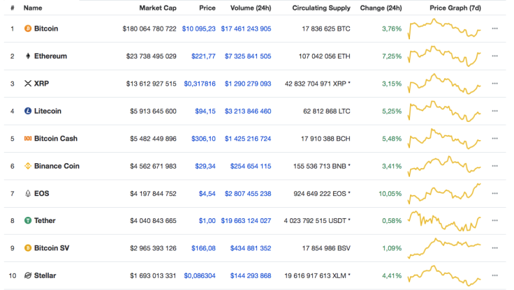Screen dimensions: 514x290
Task: Click the Tether logo icon
Action: pos(28,220)
